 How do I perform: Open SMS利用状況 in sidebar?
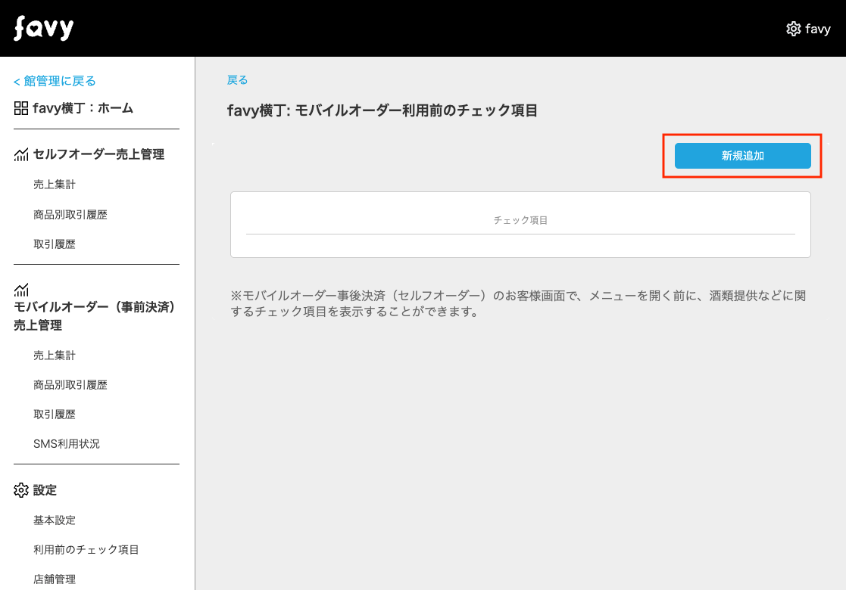tap(67, 444)
